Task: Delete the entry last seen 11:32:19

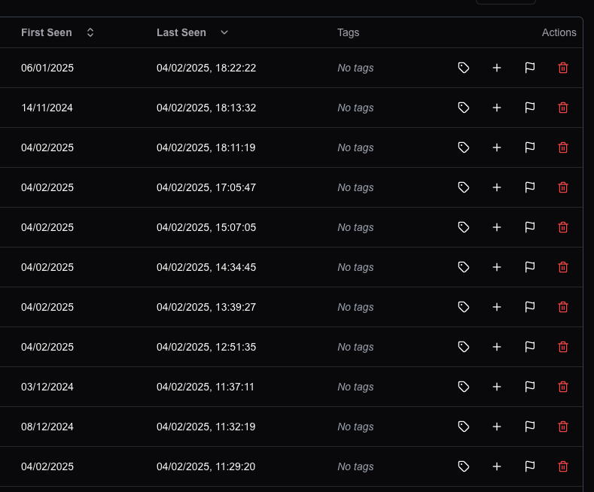Action: pyautogui.click(x=563, y=427)
